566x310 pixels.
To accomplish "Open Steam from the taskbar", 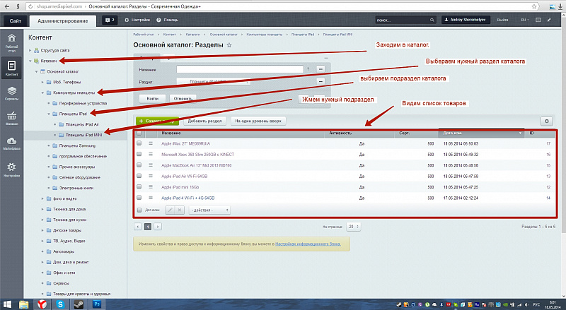I will coord(79,304).
